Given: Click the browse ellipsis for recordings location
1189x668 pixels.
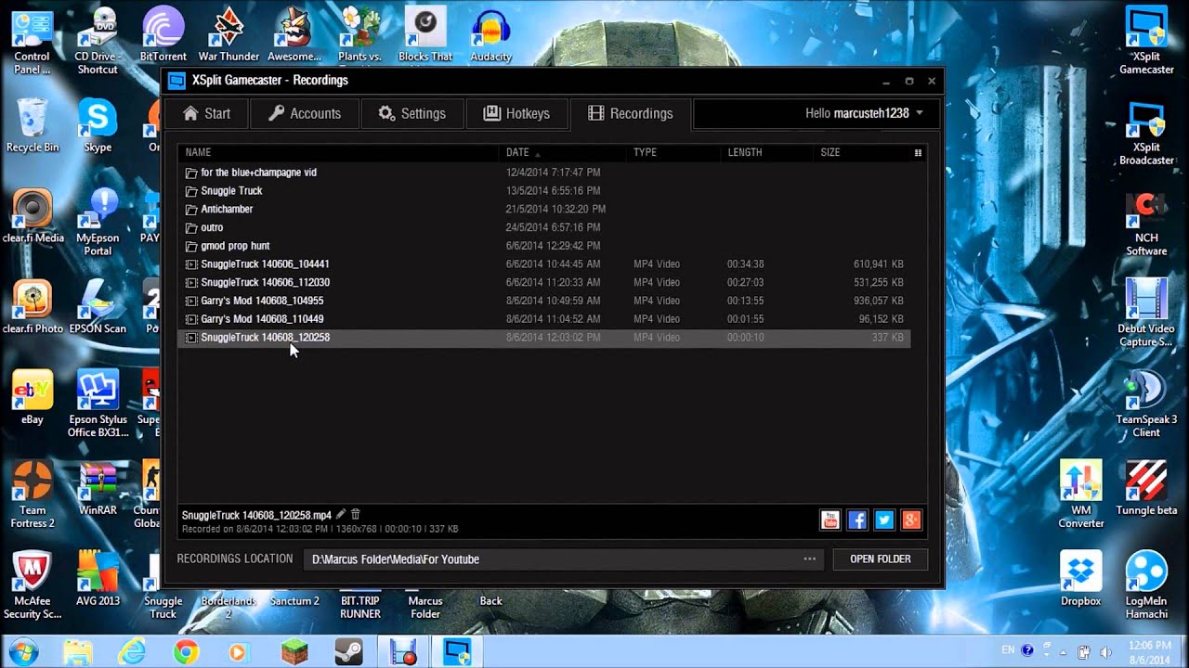Looking at the screenshot, I should [x=810, y=559].
